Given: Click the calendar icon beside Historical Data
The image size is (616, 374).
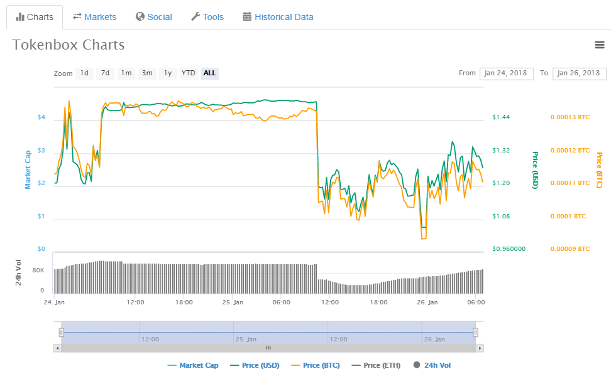Looking at the screenshot, I should point(247,16).
